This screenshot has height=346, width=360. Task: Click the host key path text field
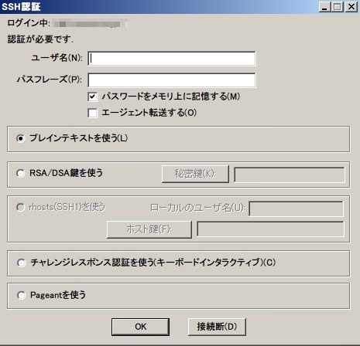[270, 229]
